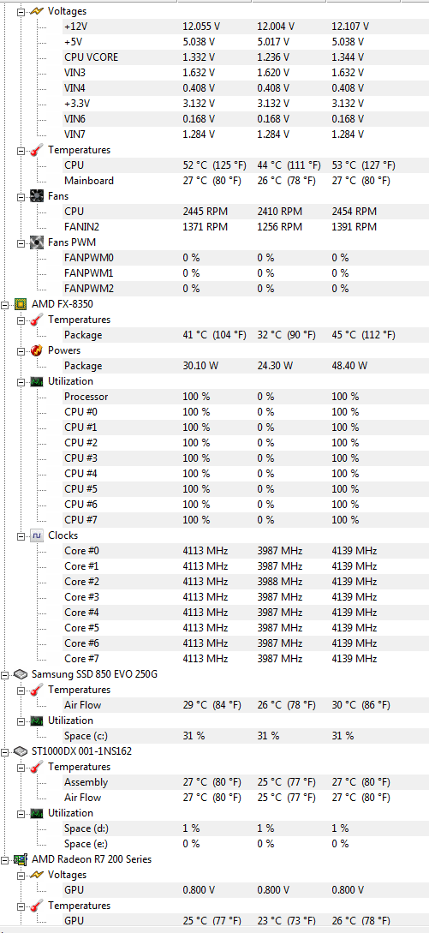
Task: Click the ST1000DX hard drive icon
Action: click(21, 751)
